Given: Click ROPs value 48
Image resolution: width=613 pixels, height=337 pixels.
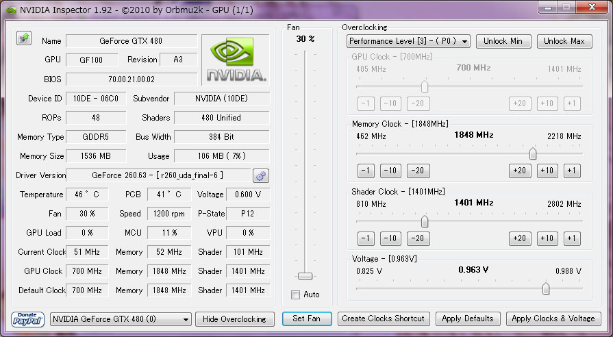Looking at the screenshot, I should pyautogui.click(x=96, y=118).
